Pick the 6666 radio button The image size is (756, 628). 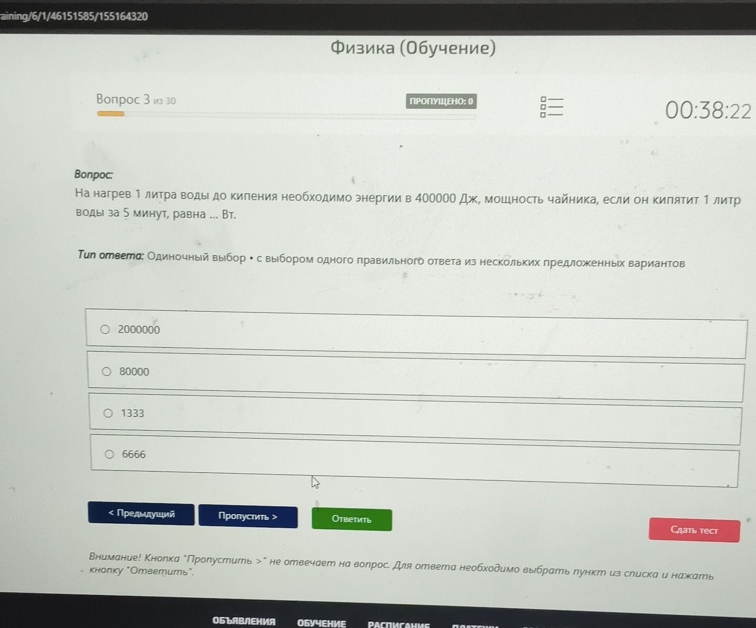point(109,454)
